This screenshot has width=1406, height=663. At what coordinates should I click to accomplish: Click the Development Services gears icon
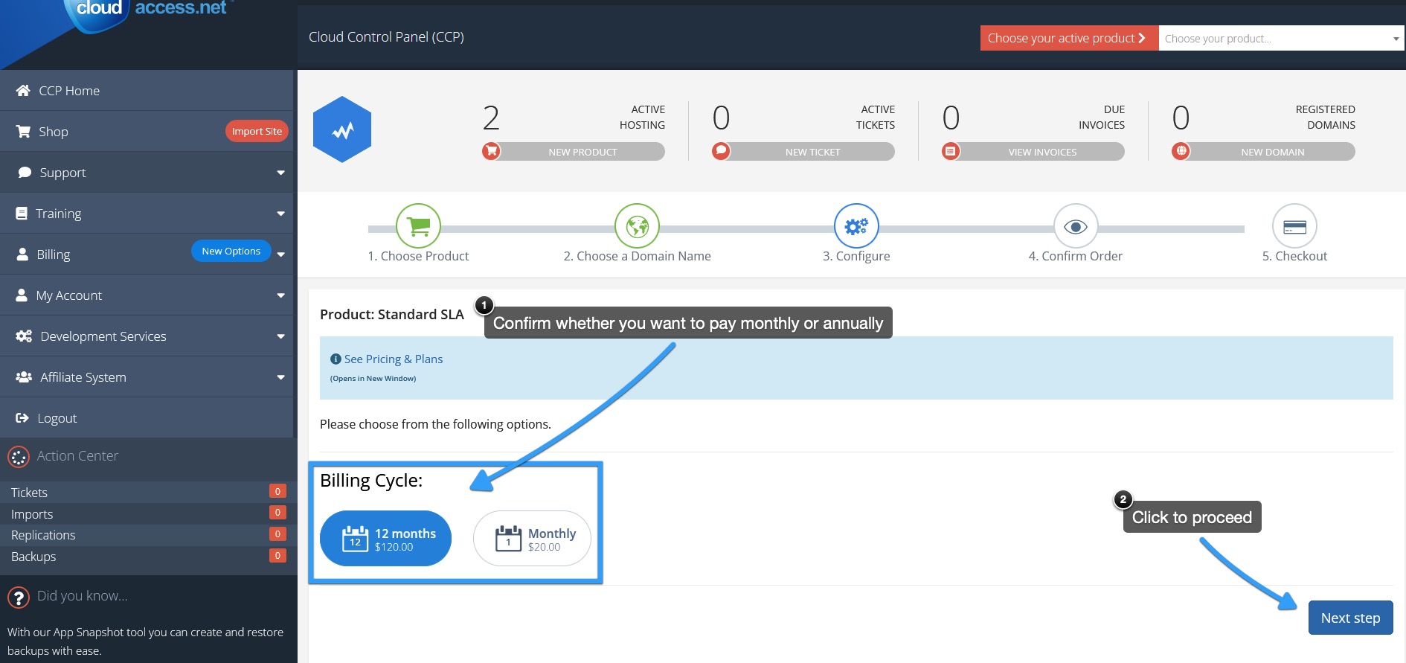pyautogui.click(x=24, y=336)
